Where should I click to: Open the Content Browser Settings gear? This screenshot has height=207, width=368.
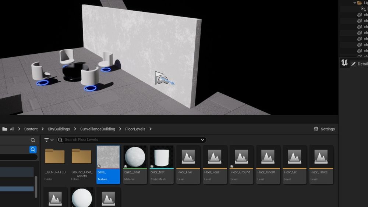(x=316, y=129)
